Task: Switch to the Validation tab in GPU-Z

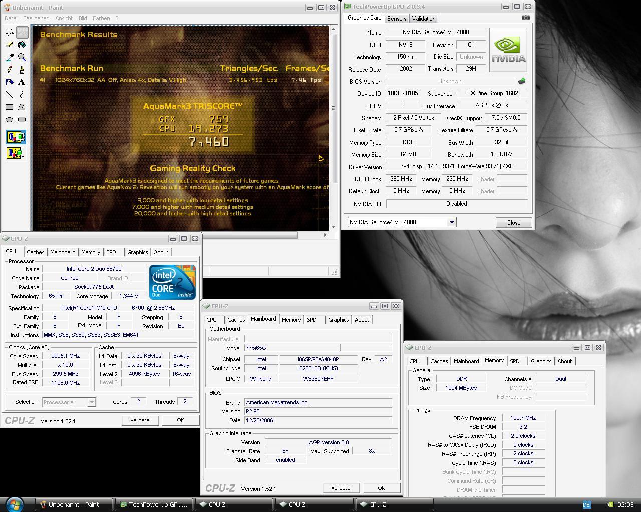Action: tap(424, 19)
